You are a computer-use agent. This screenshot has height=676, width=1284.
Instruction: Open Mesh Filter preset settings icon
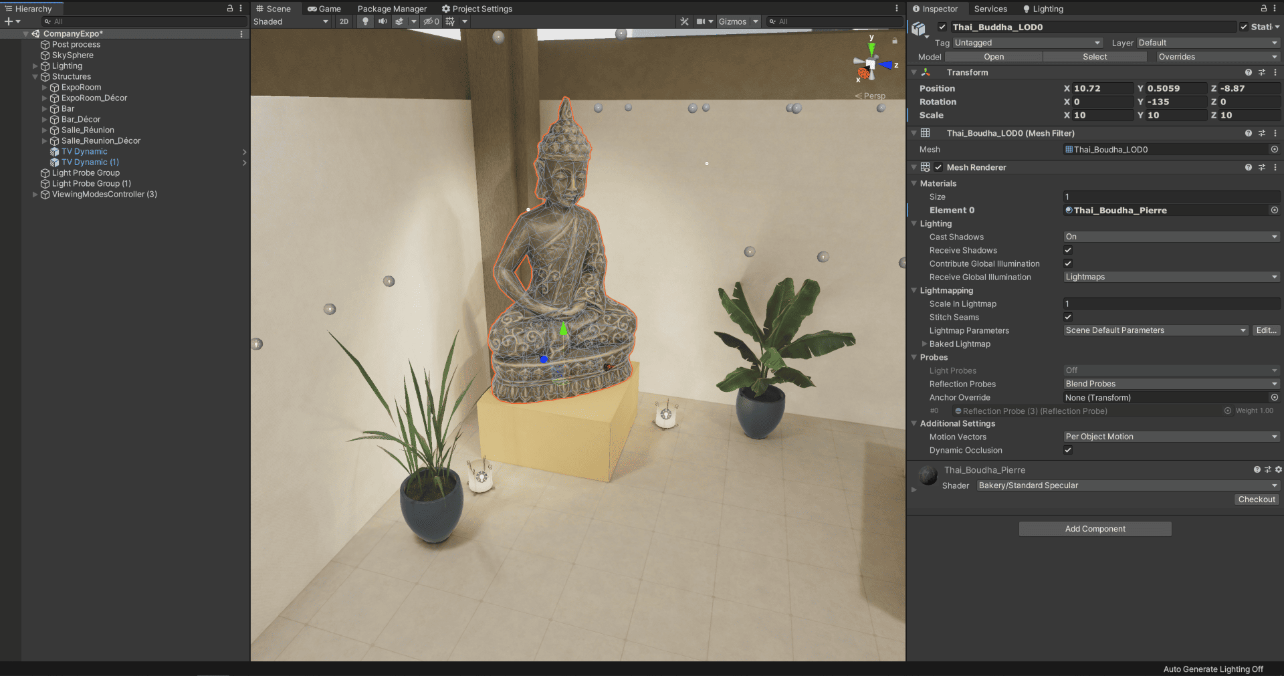click(x=1262, y=133)
